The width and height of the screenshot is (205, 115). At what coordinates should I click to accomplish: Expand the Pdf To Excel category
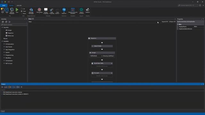pos(4,63)
